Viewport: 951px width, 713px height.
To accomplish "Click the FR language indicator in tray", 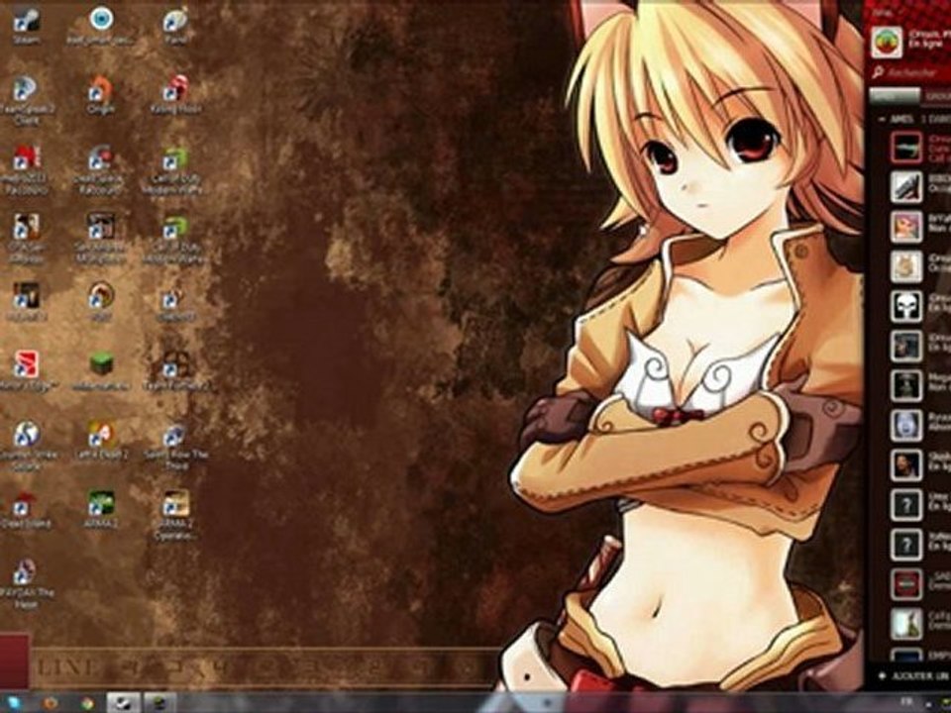I will (907, 701).
